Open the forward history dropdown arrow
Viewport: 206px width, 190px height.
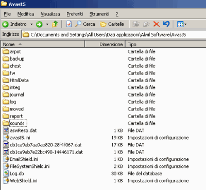coord(47,24)
